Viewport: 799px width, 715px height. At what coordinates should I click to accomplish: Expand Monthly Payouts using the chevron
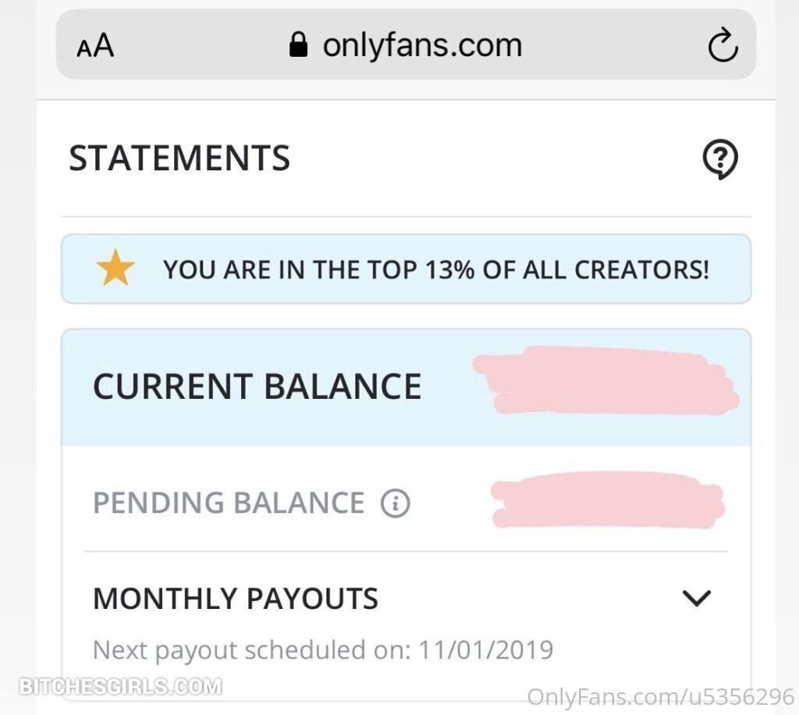[696, 599]
